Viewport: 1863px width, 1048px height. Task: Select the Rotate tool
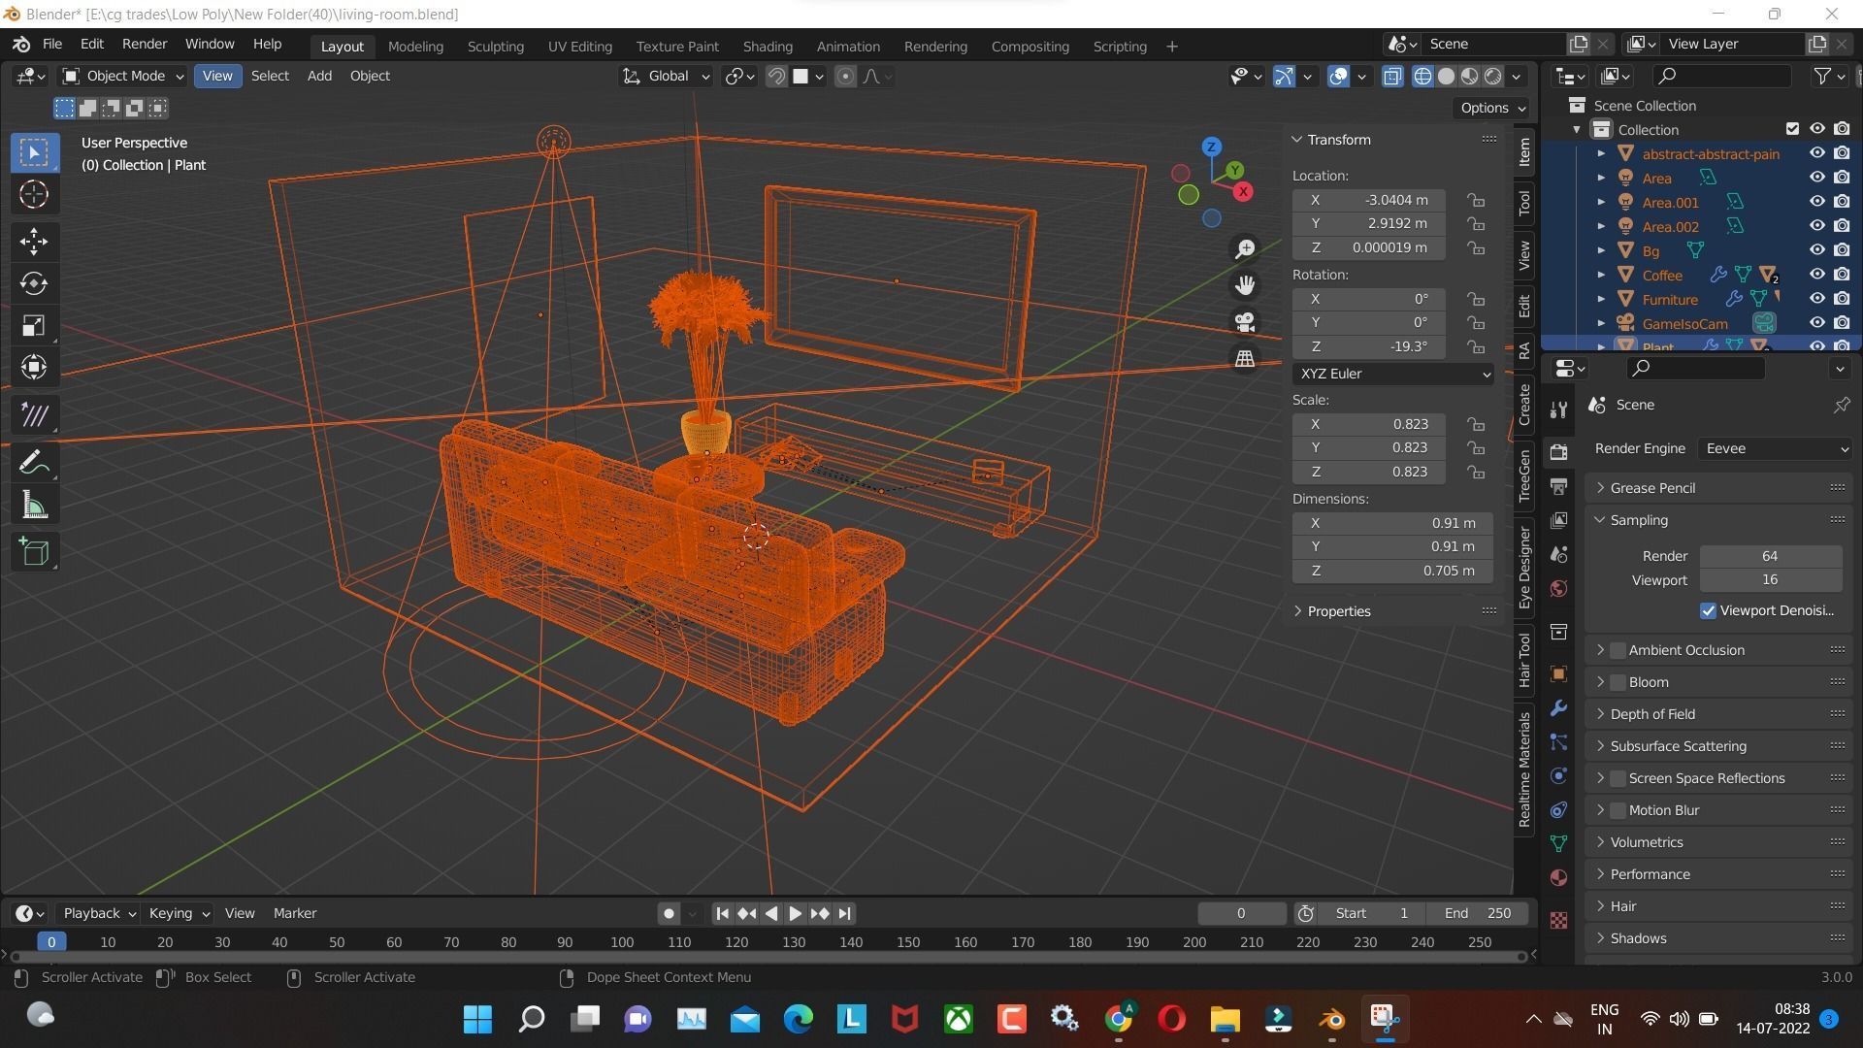(34, 283)
